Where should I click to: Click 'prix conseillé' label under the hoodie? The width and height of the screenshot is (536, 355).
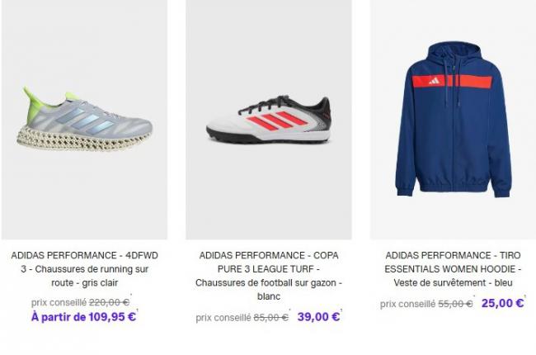(407, 304)
